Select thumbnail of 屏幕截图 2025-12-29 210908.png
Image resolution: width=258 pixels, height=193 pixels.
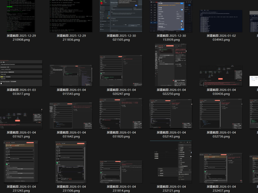point(21,16)
